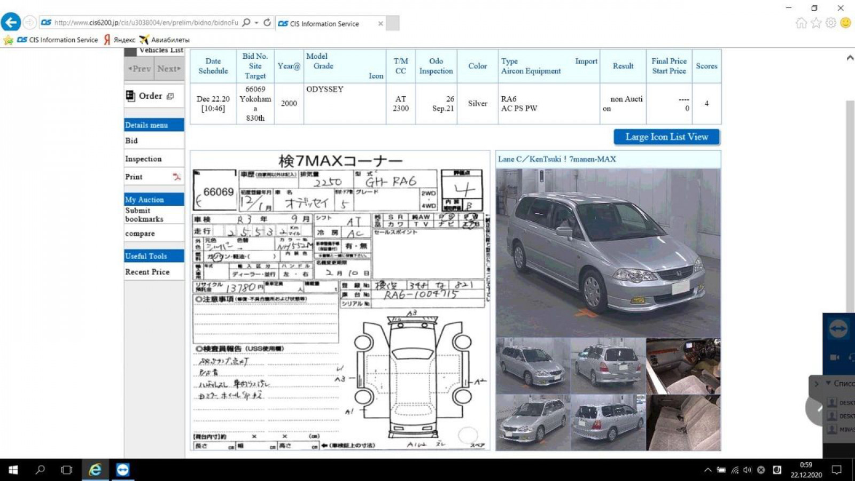Screen dimensions: 855x481
Task: Show hidden system tray icons
Action: 708,470
